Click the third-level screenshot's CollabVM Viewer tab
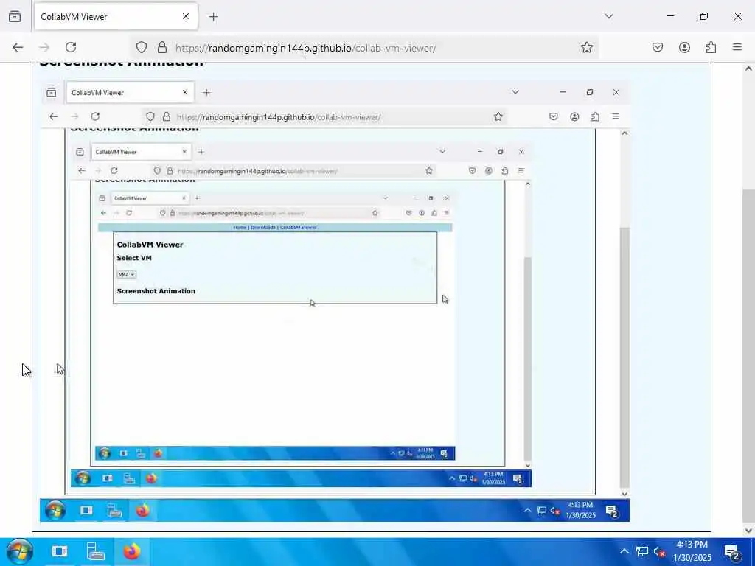This screenshot has height=566, width=755. [x=141, y=152]
